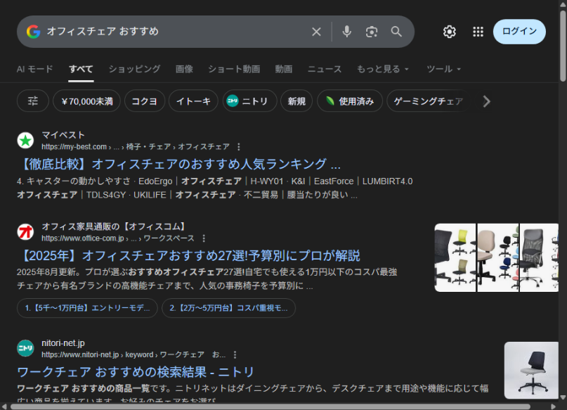Viewport: 567px width, 410px height.
Task: Switch to the 画像 tab
Action: click(x=184, y=69)
